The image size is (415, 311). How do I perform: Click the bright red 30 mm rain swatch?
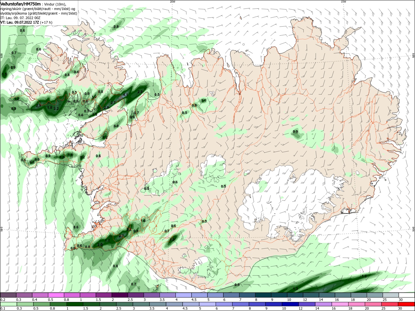[x=407, y=304]
